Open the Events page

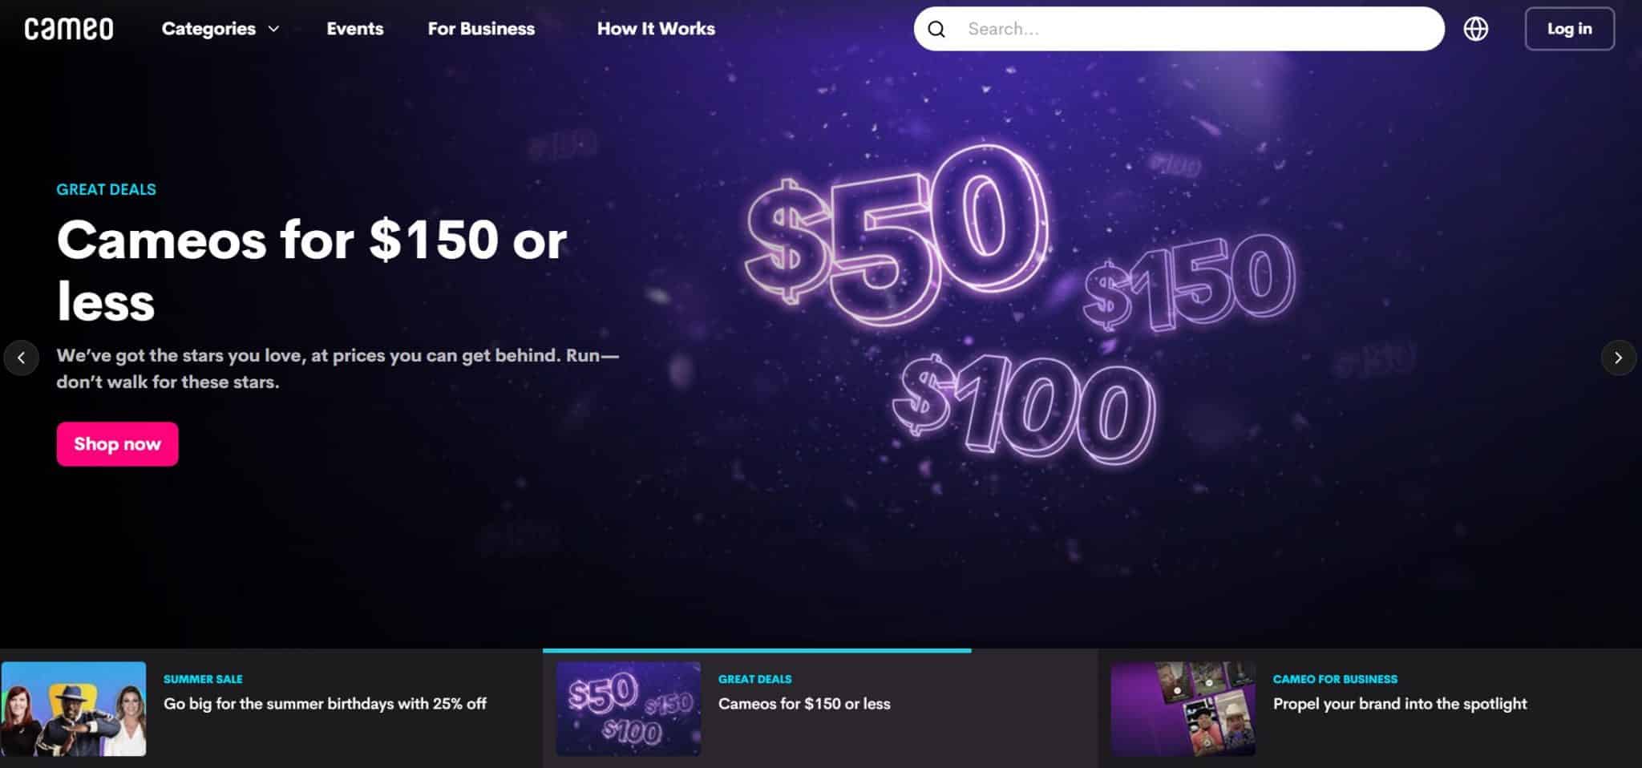click(x=354, y=29)
